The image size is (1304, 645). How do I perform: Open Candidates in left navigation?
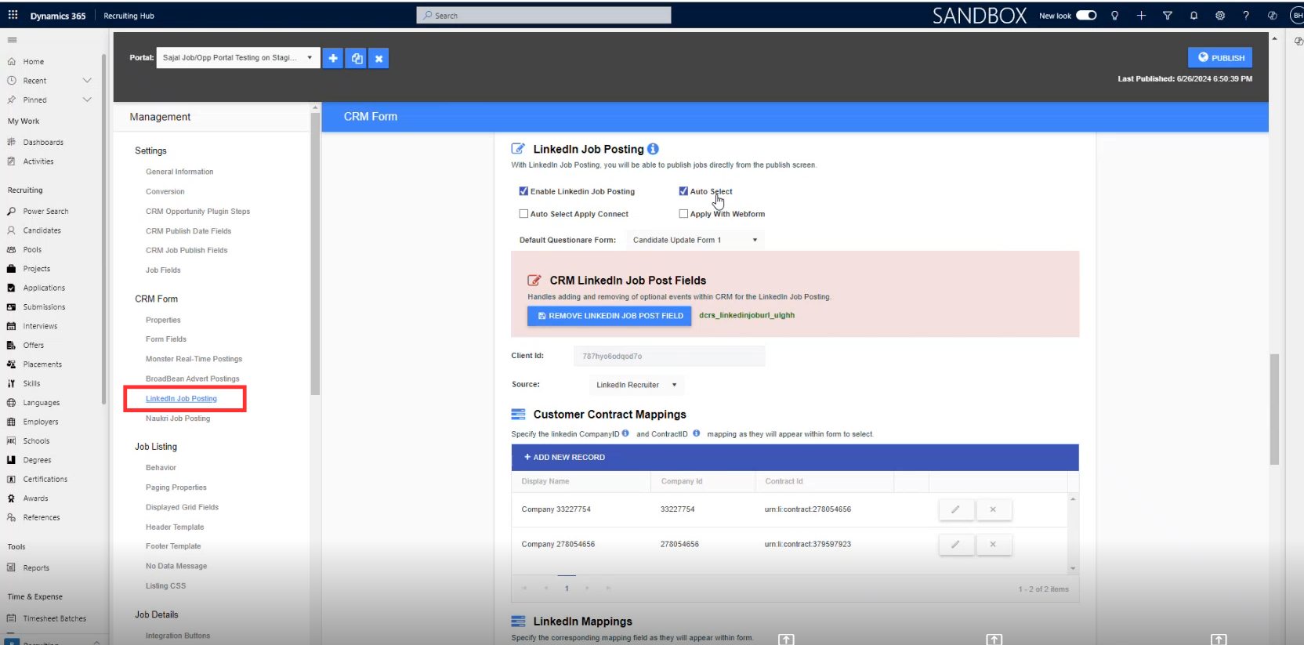pyautogui.click(x=42, y=230)
